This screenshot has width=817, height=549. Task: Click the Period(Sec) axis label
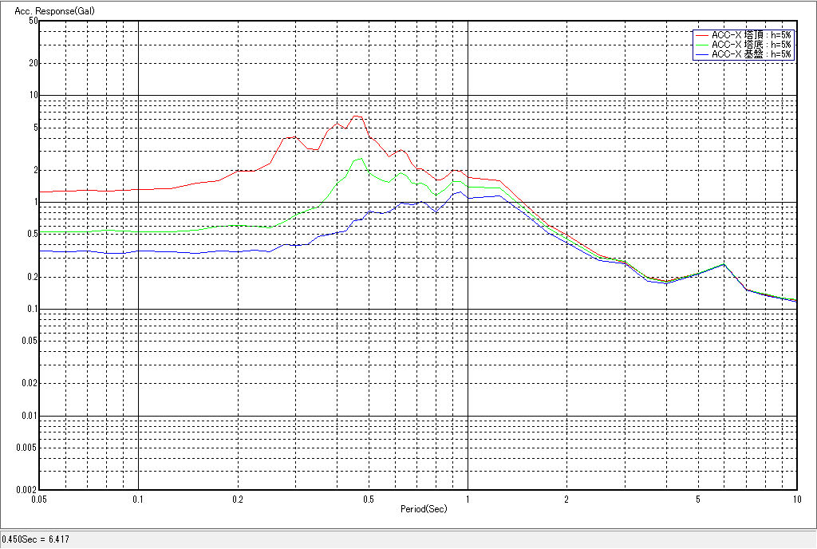[423, 508]
